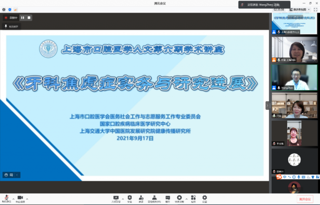
Task: Expand audio options arrow next to microphone
Action: click(13, 198)
